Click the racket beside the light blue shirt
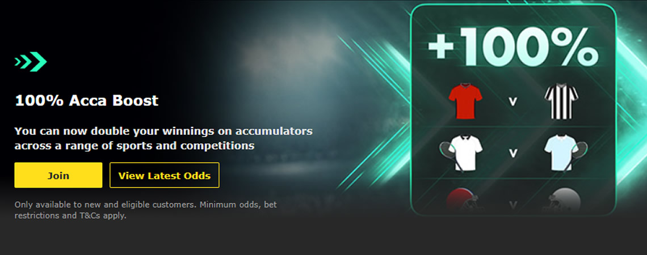This screenshot has width=647, height=255. [x=579, y=154]
